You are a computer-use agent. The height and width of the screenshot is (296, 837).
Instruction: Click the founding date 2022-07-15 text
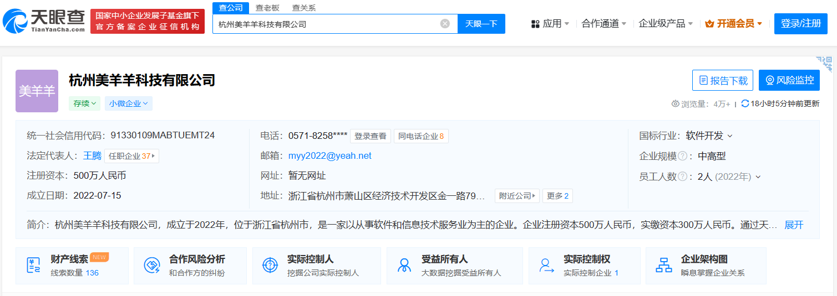tap(97, 196)
